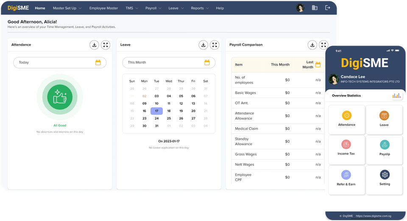The height and width of the screenshot is (221, 407).
Task: Click the user profile avatar in navbar
Action: coord(300,8)
